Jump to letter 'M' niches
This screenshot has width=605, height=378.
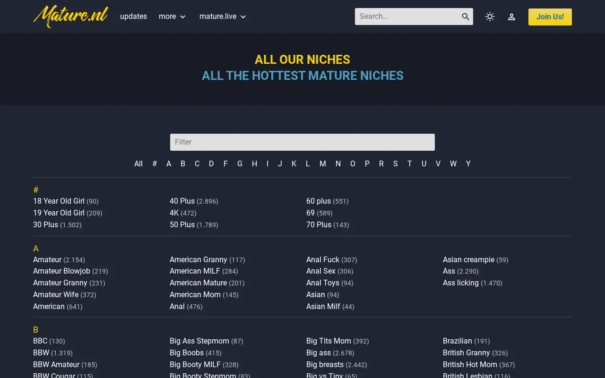(323, 164)
